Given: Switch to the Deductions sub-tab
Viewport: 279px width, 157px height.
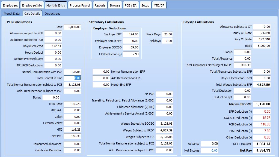Looking at the screenshot, I should pyautogui.click(x=52, y=14).
